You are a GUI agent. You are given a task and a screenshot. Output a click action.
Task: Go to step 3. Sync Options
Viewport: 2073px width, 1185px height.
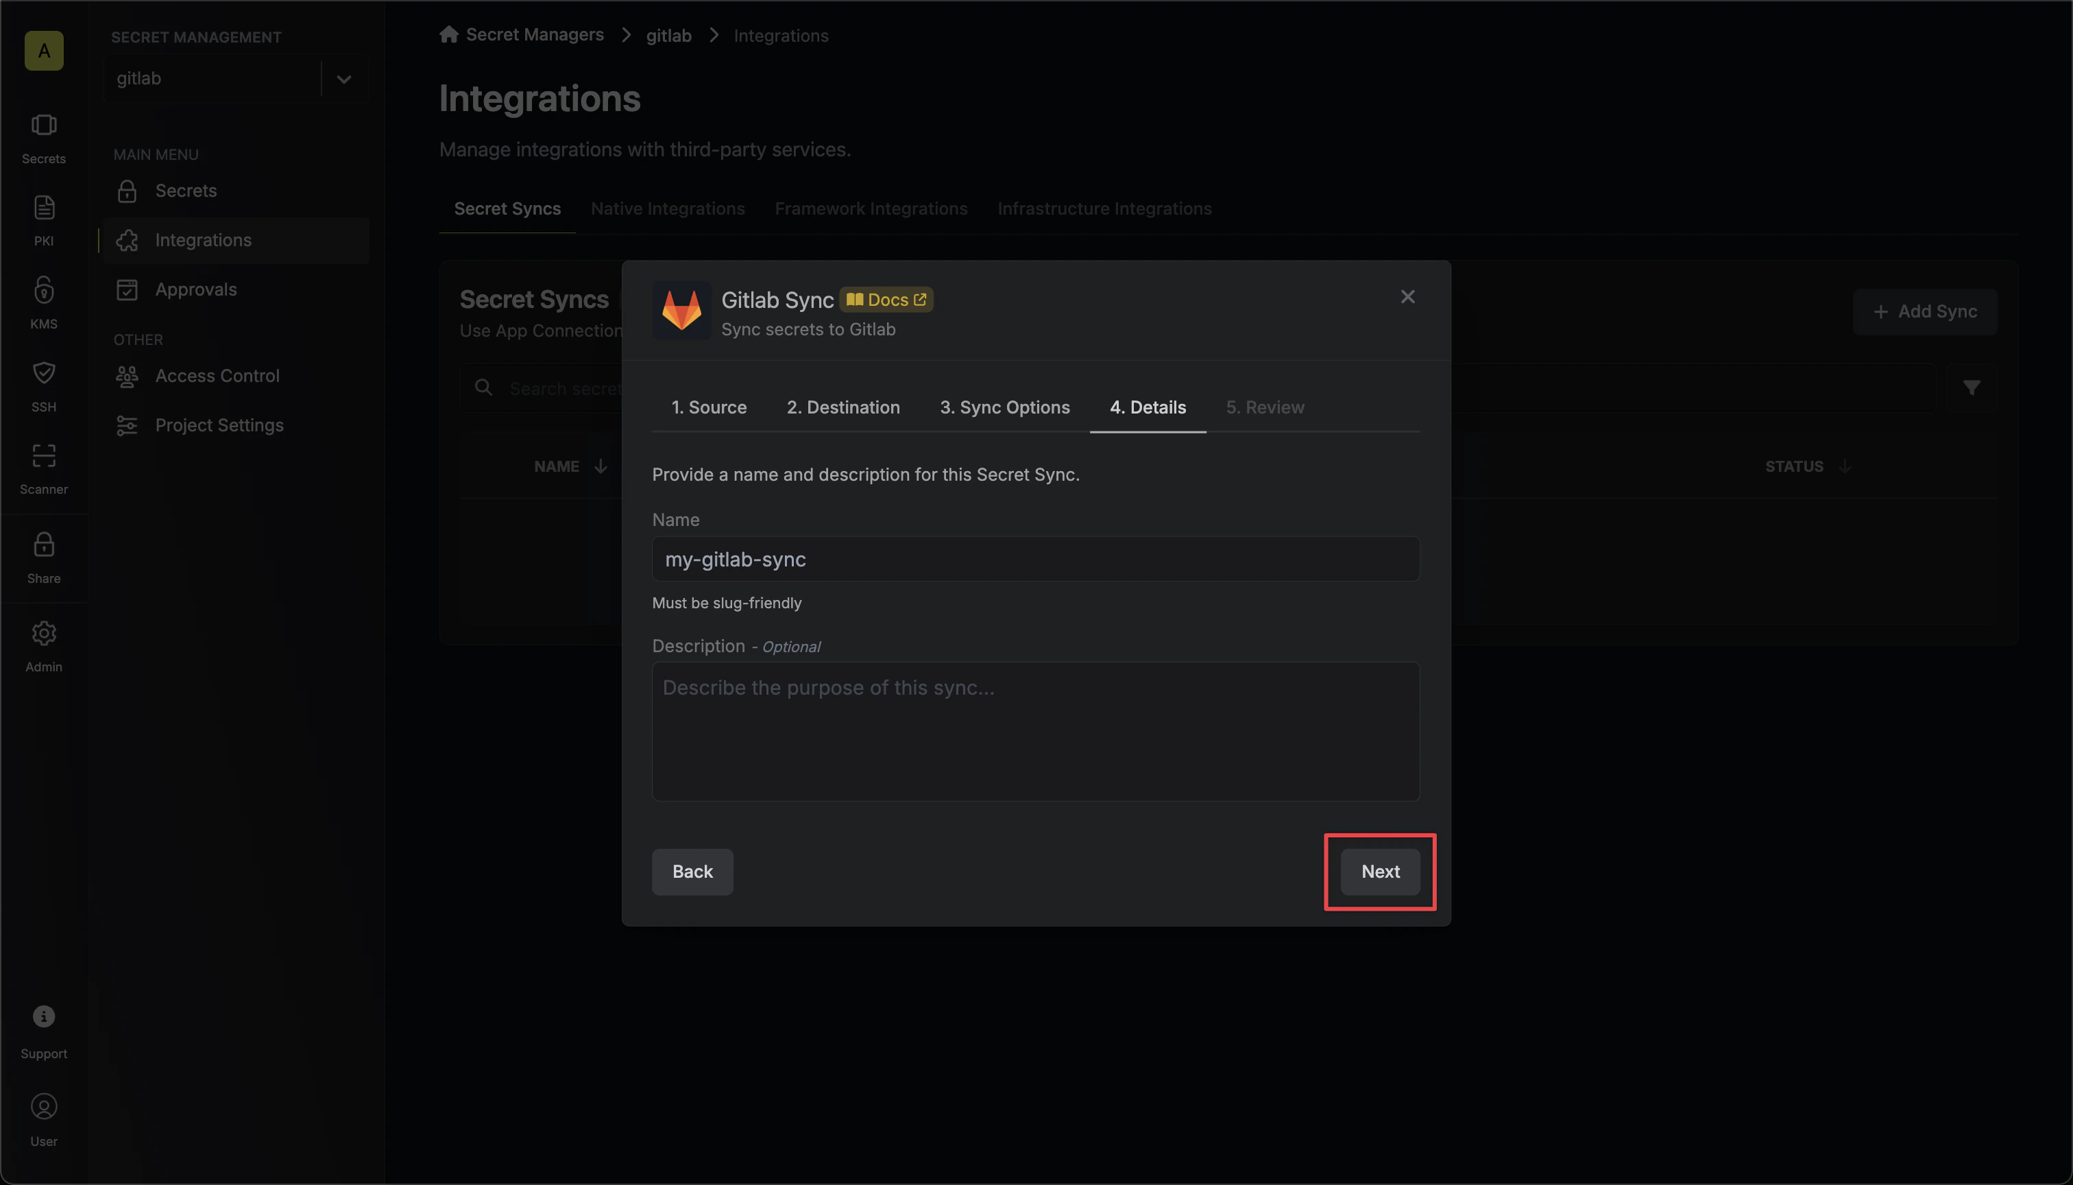pyautogui.click(x=1005, y=408)
